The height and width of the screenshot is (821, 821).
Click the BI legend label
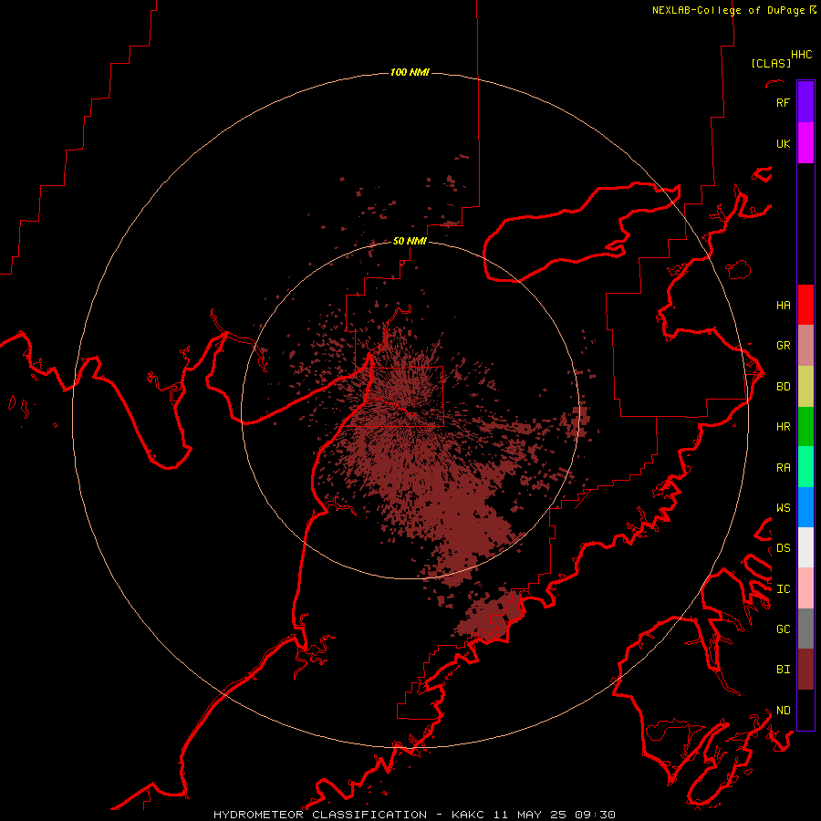pos(783,670)
